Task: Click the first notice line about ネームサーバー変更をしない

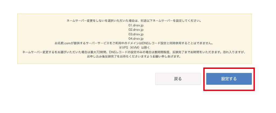Action: point(134,20)
